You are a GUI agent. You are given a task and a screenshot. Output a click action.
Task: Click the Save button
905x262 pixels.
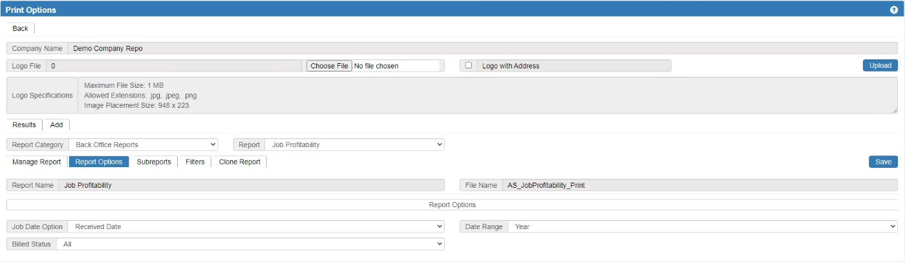point(882,162)
